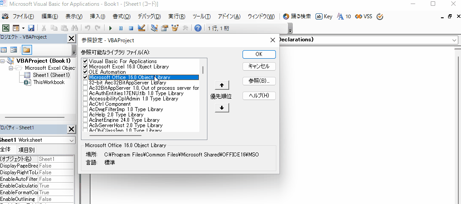Viewport: 461px width, 204px height.
Task: Click OK in References dialog
Action: coord(259,54)
